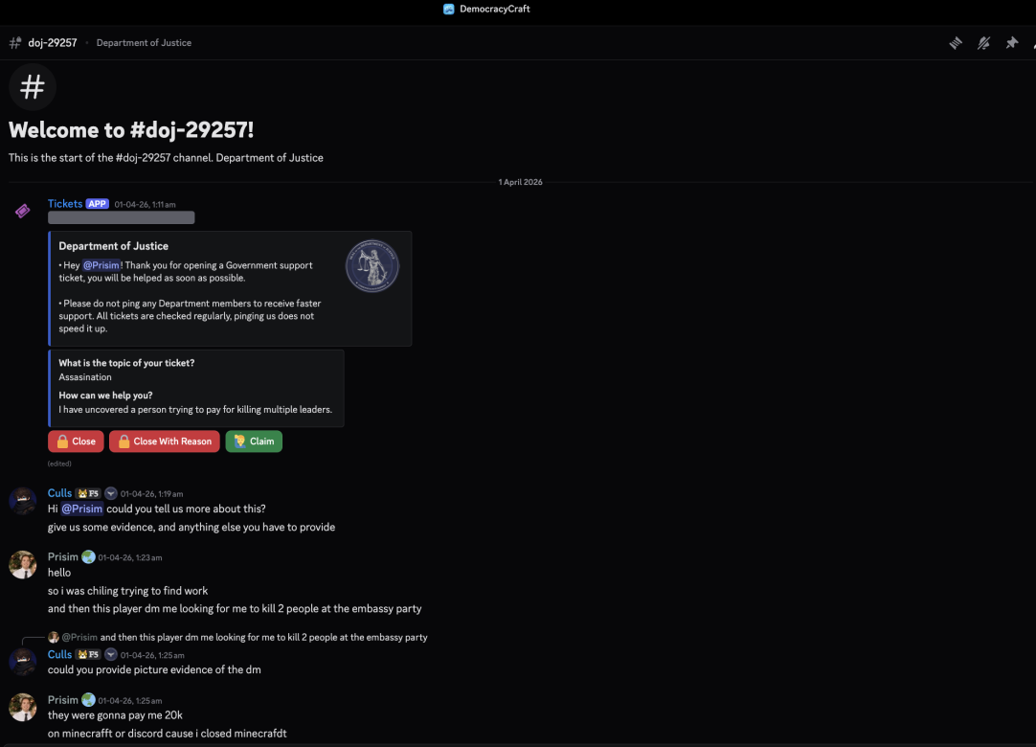Click Culls avatar on 1:19 am message
The image size is (1036, 747).
coord(22,501)
